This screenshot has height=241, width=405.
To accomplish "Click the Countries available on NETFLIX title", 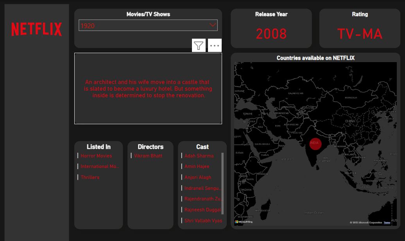I will 315,58.
